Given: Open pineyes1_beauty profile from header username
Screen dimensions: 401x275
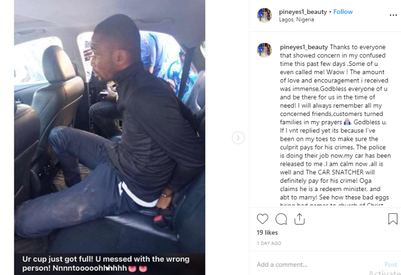Looking at the screenshot, I should point(303,12).
